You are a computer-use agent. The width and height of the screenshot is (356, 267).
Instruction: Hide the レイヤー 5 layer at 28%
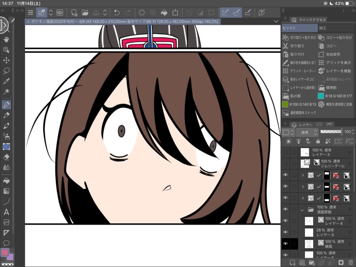coord(286,232)
